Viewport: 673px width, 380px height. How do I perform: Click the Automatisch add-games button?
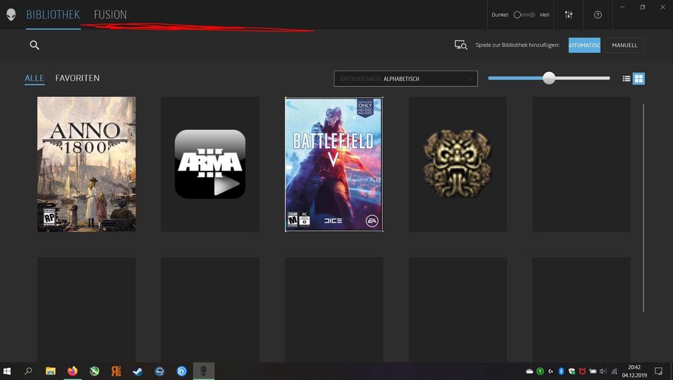coord(584,45)
